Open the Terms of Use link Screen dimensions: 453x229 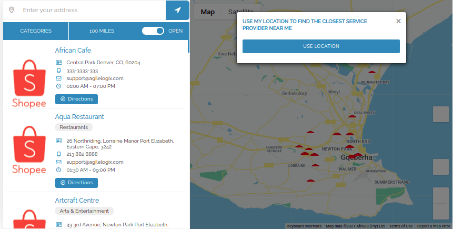coord(401,226)
